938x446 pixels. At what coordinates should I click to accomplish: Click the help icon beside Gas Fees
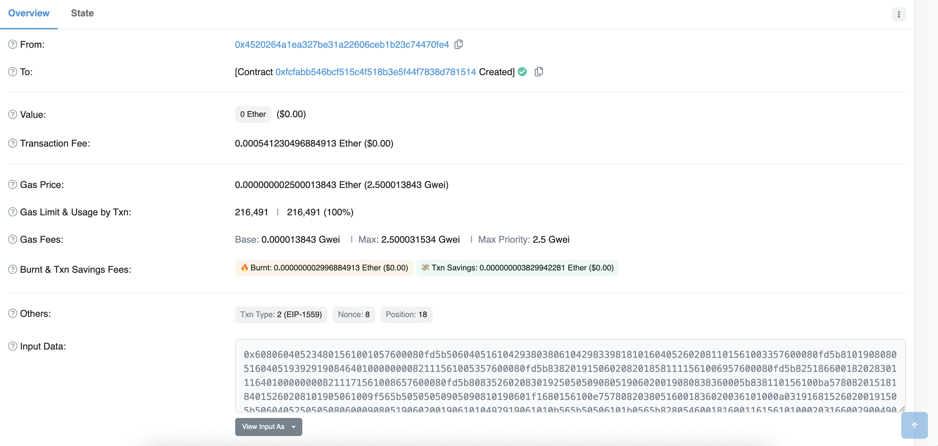pyautogui.click(x=13, y=239)
